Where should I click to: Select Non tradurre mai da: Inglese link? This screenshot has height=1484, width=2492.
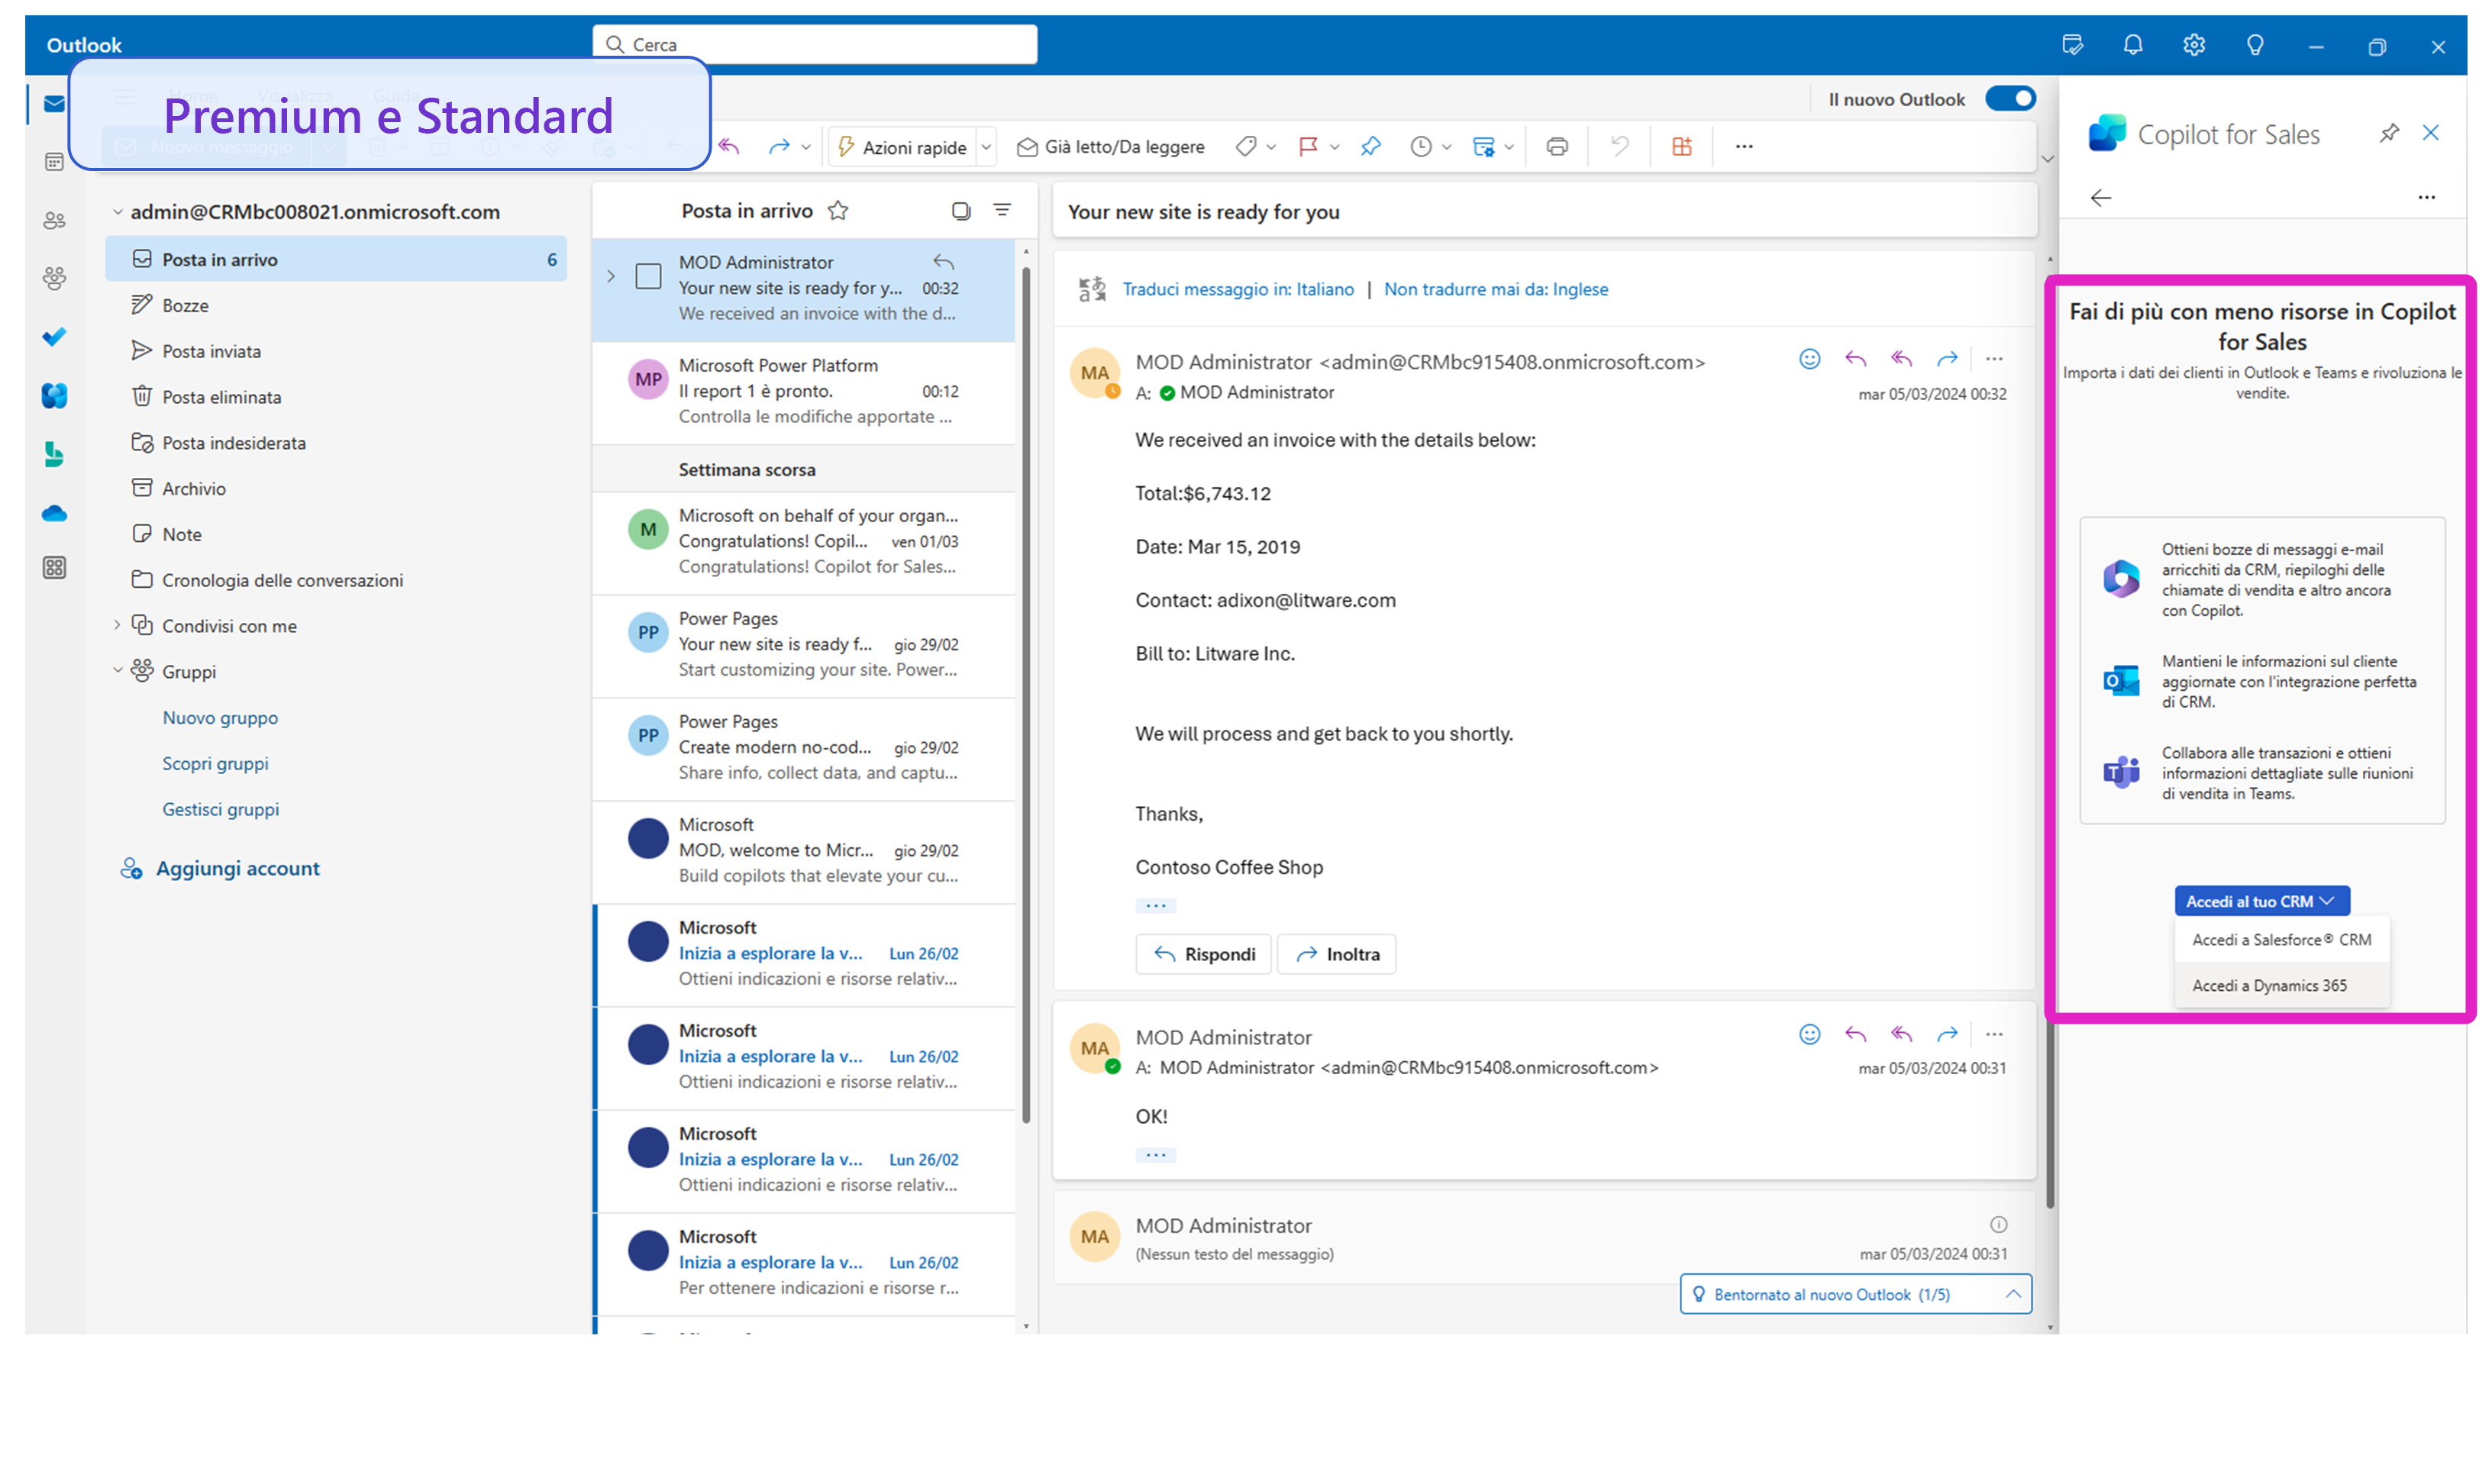click(1496, 289)
